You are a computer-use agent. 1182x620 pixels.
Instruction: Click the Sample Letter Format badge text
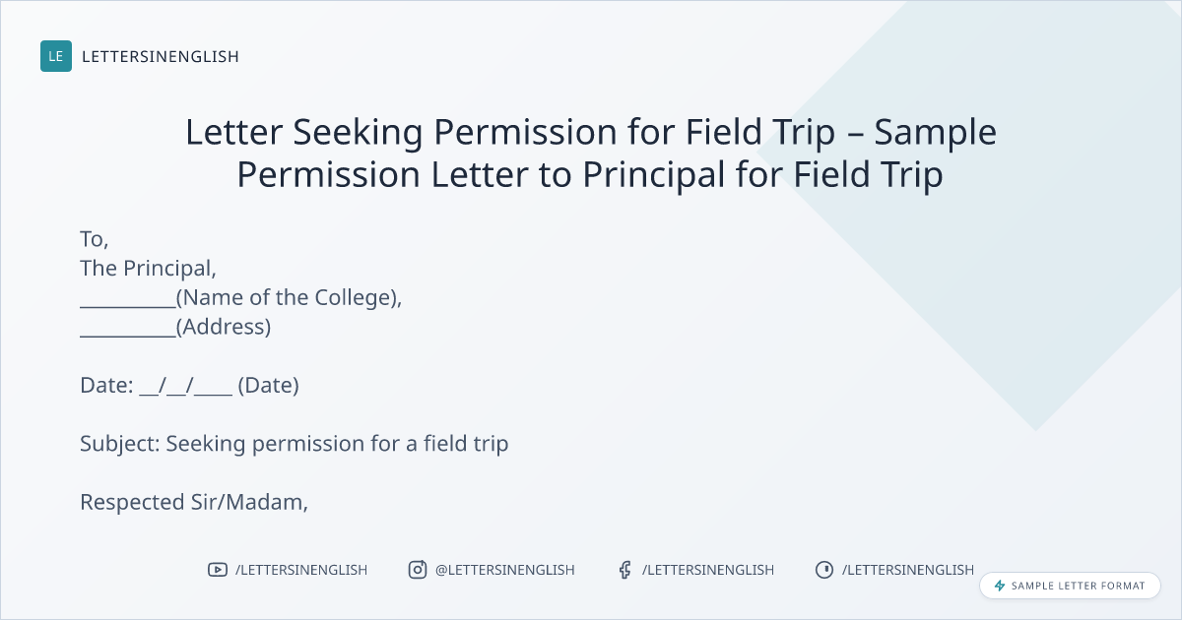pyautogui.click(x=1079, y=586)
